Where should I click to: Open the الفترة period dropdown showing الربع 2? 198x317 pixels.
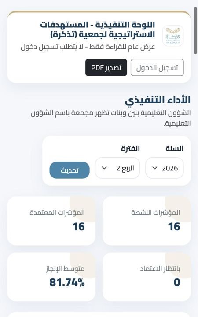(x=117, y=168)
